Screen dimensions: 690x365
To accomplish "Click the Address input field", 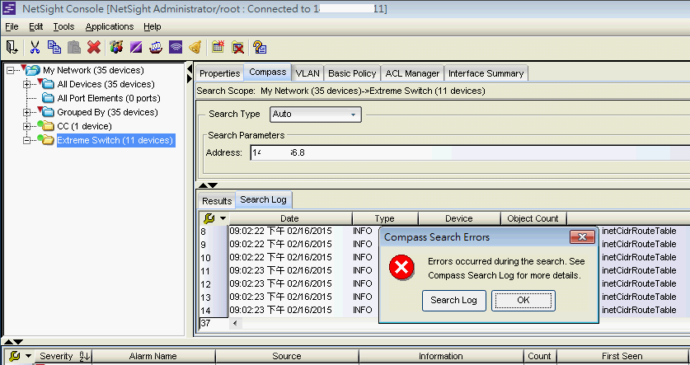I will click(470, 152).
